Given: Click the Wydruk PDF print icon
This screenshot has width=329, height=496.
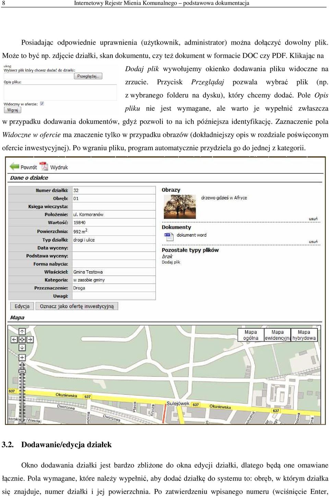Looking at the screenshot, I should click(44, 166).
